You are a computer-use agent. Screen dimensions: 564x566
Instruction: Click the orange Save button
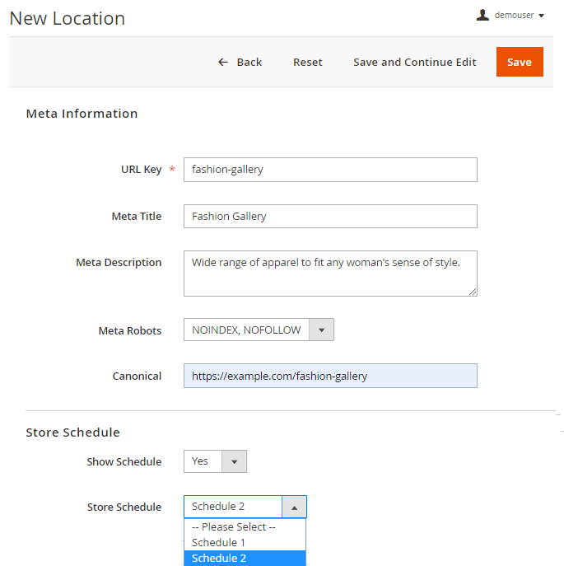[x=519, y=63]
